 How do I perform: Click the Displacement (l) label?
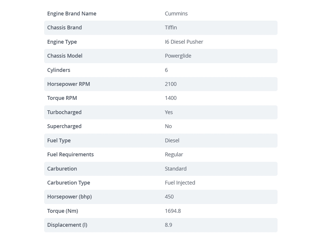click(x=67, y=225)
